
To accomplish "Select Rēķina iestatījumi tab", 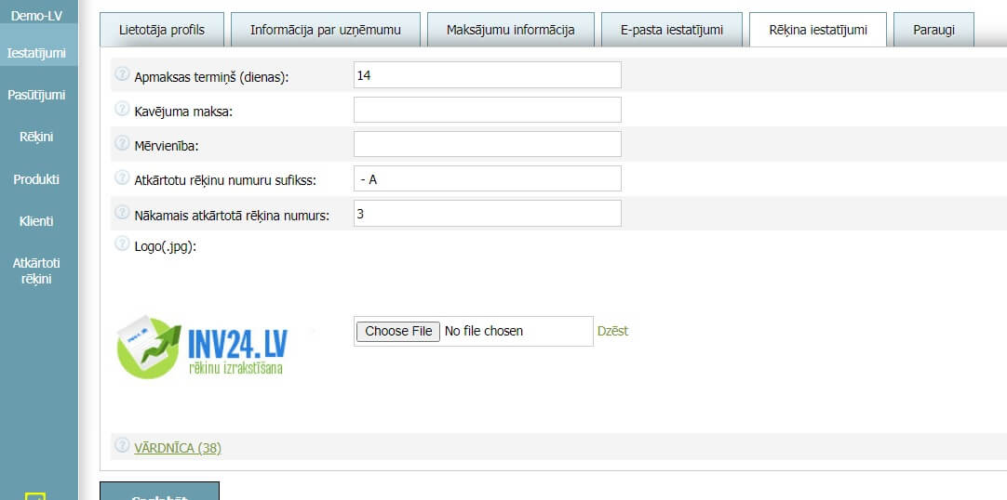I will pos(818,30).
